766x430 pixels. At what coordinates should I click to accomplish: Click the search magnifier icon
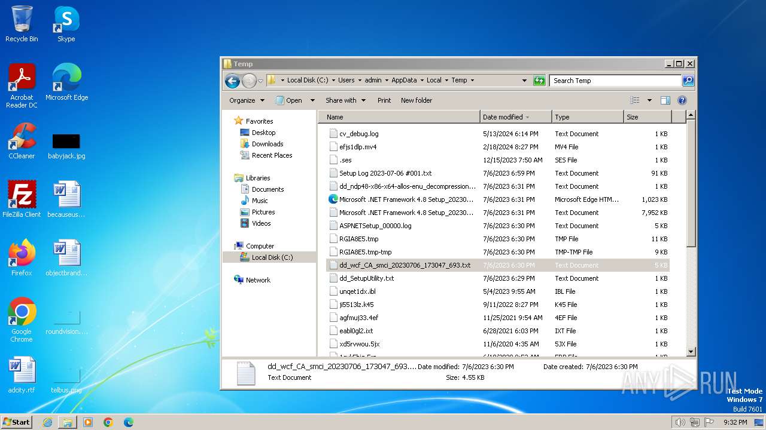(x=688, y=81)
